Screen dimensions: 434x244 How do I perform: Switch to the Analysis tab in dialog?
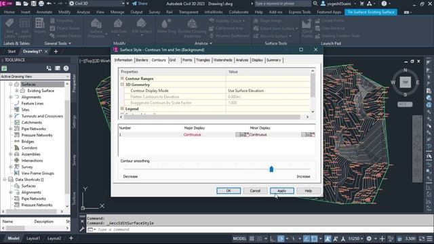point(242,60)
